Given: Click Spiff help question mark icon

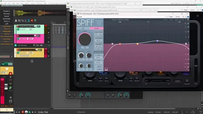Looking at the screenshot, I should pos(185,20).
